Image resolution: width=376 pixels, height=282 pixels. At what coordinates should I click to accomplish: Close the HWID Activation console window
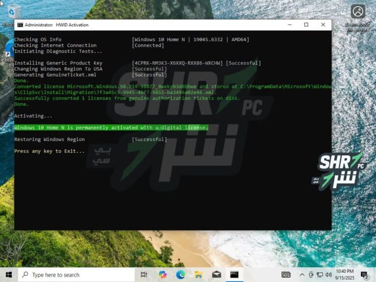click(x=323, y=24)
